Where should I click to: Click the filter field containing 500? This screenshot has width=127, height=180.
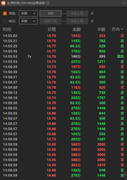click(x=50, y=13)
